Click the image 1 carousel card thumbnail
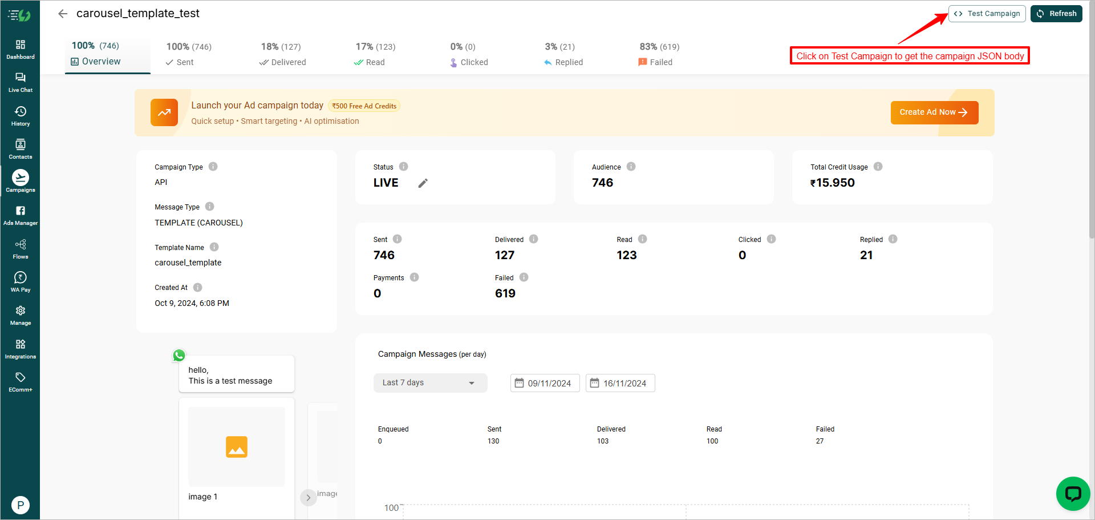The height and width of the screenshot is (520, 1095). 237,447
